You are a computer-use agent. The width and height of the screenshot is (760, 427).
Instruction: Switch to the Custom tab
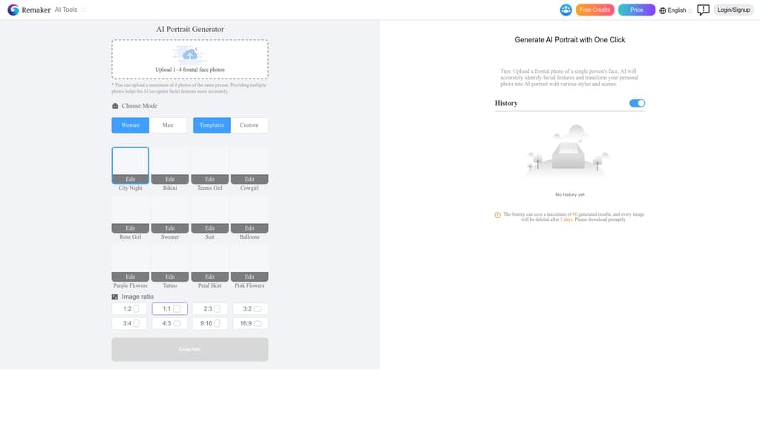pyautogui.click(x=249, y=125)
